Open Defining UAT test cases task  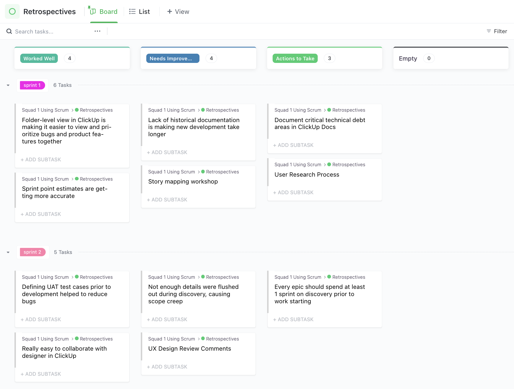pyautogui.click(x=66, y=294)
